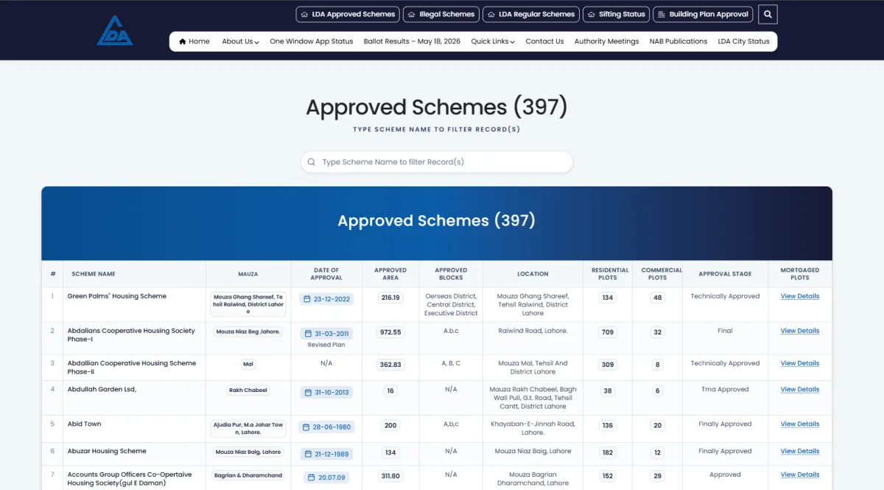Click residential plots value 182
The image size is (884, 490).
[x=608, y=452]
